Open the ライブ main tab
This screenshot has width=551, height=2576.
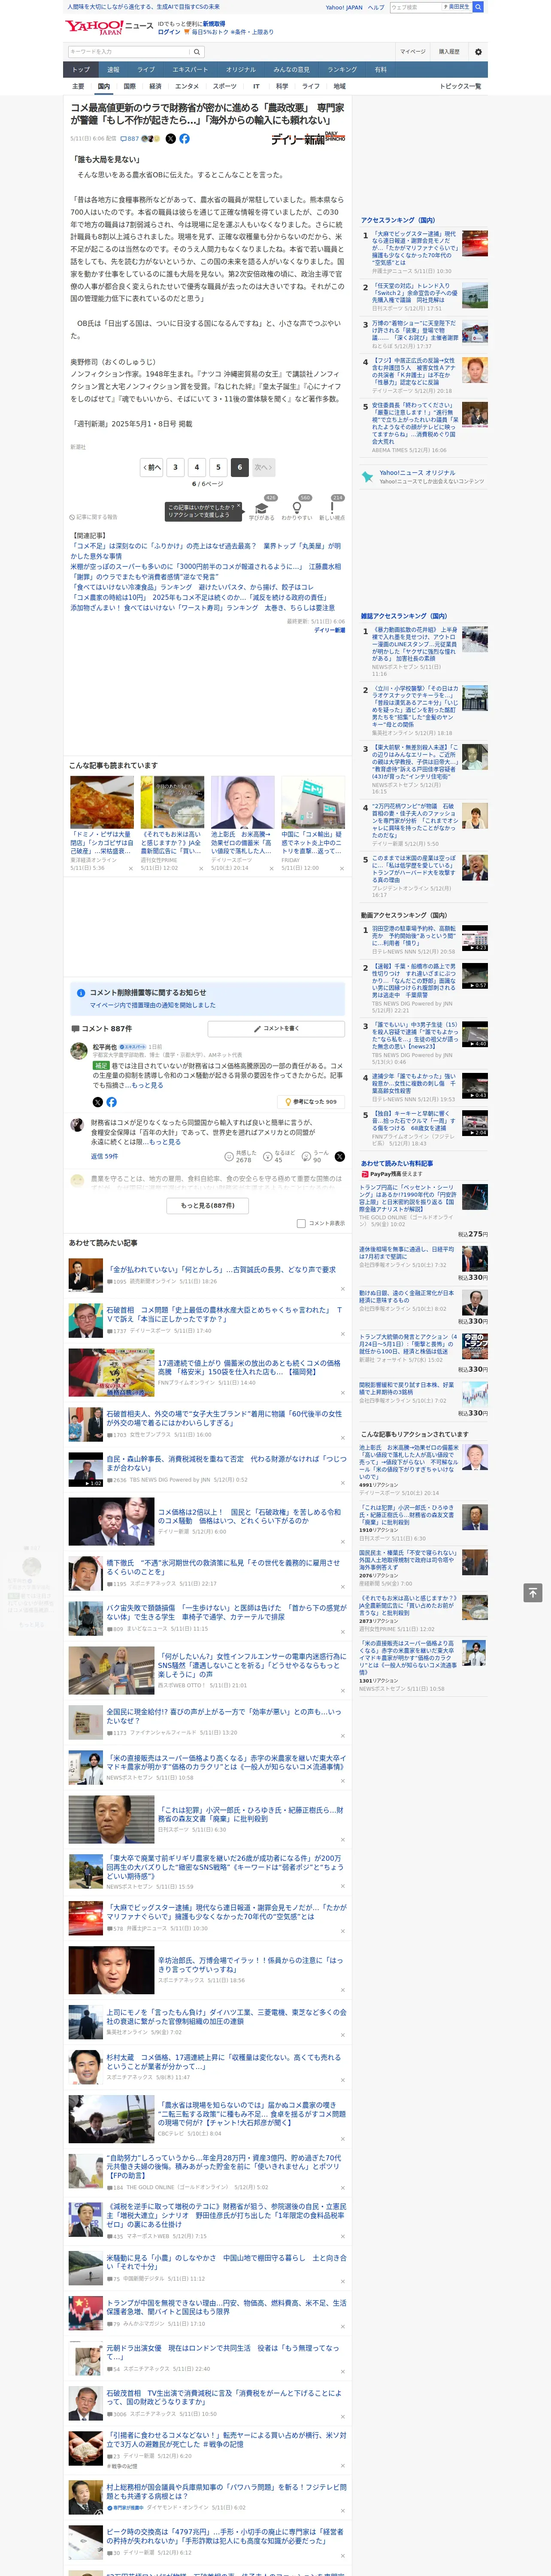pyautogui.click(x=146, y=70)
